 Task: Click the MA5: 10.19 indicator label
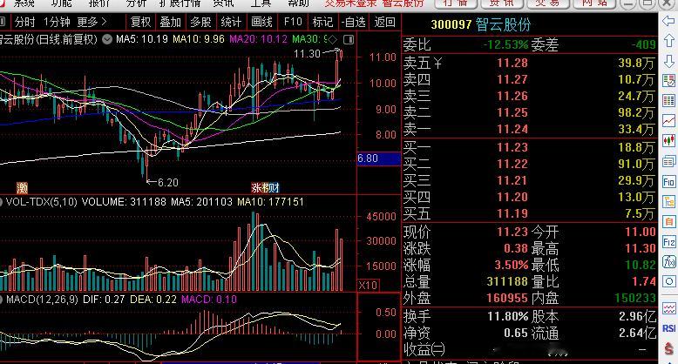click(x=142, y=39)
